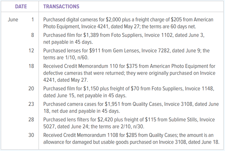225x151 pixels.
Task: Click the text '4241, dated May 27.'
Action: point(65,80)
